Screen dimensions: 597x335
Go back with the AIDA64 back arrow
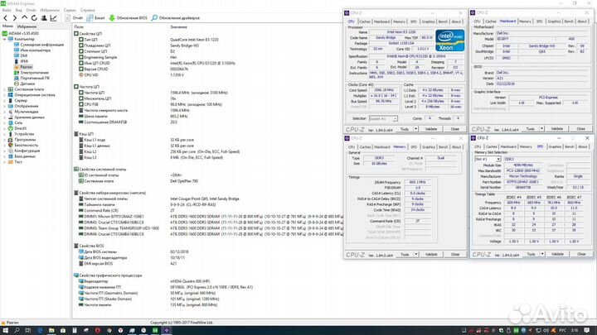(5, 18)
